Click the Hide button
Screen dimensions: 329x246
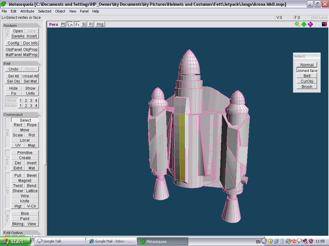coord(13,88)
